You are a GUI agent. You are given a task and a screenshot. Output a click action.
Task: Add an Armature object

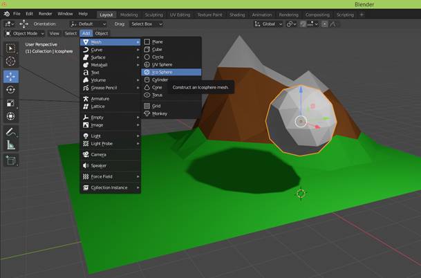point(111,99)
